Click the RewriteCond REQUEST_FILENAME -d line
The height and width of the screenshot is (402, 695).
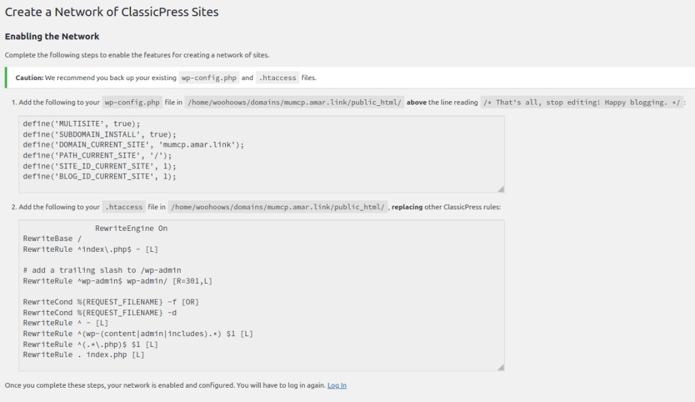[100, 312]
